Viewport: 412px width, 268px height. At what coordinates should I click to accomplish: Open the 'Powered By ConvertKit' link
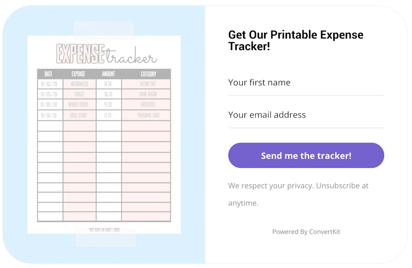306,231
